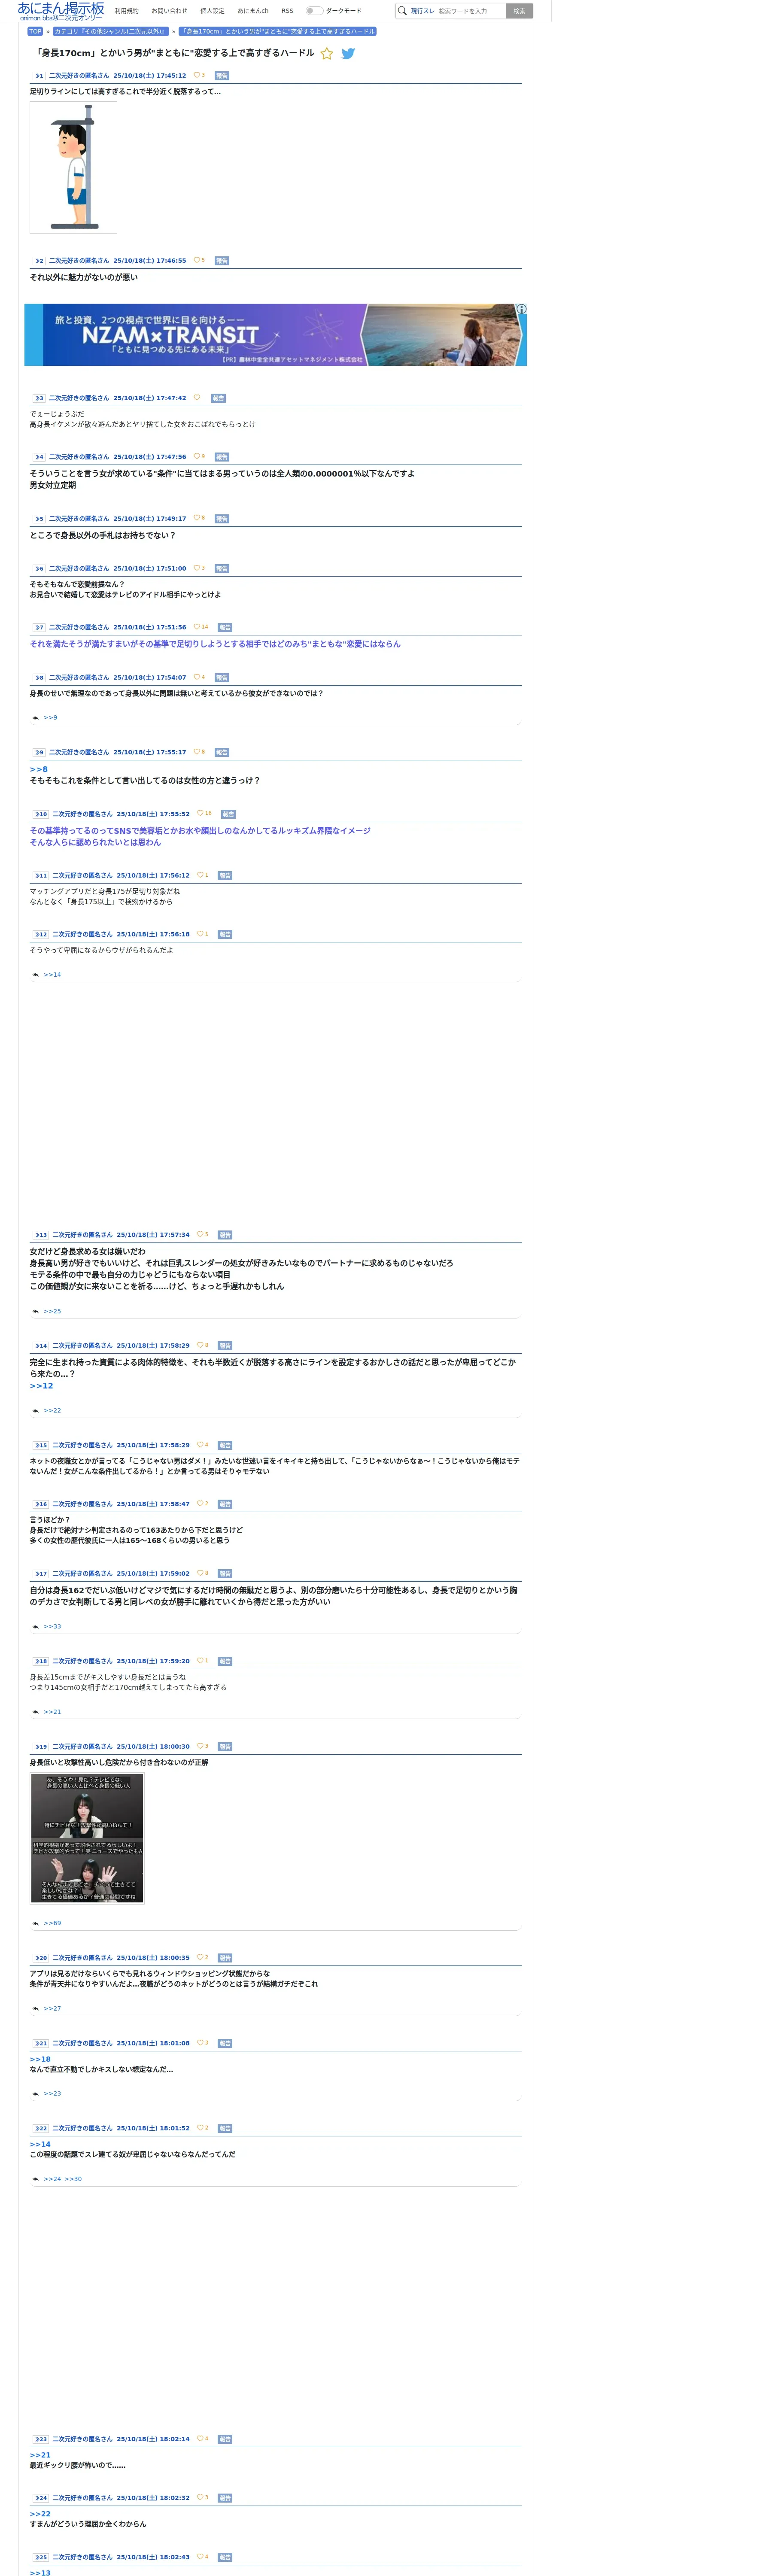Follow the >>18 anchor in post 21

click(40, 2059)
